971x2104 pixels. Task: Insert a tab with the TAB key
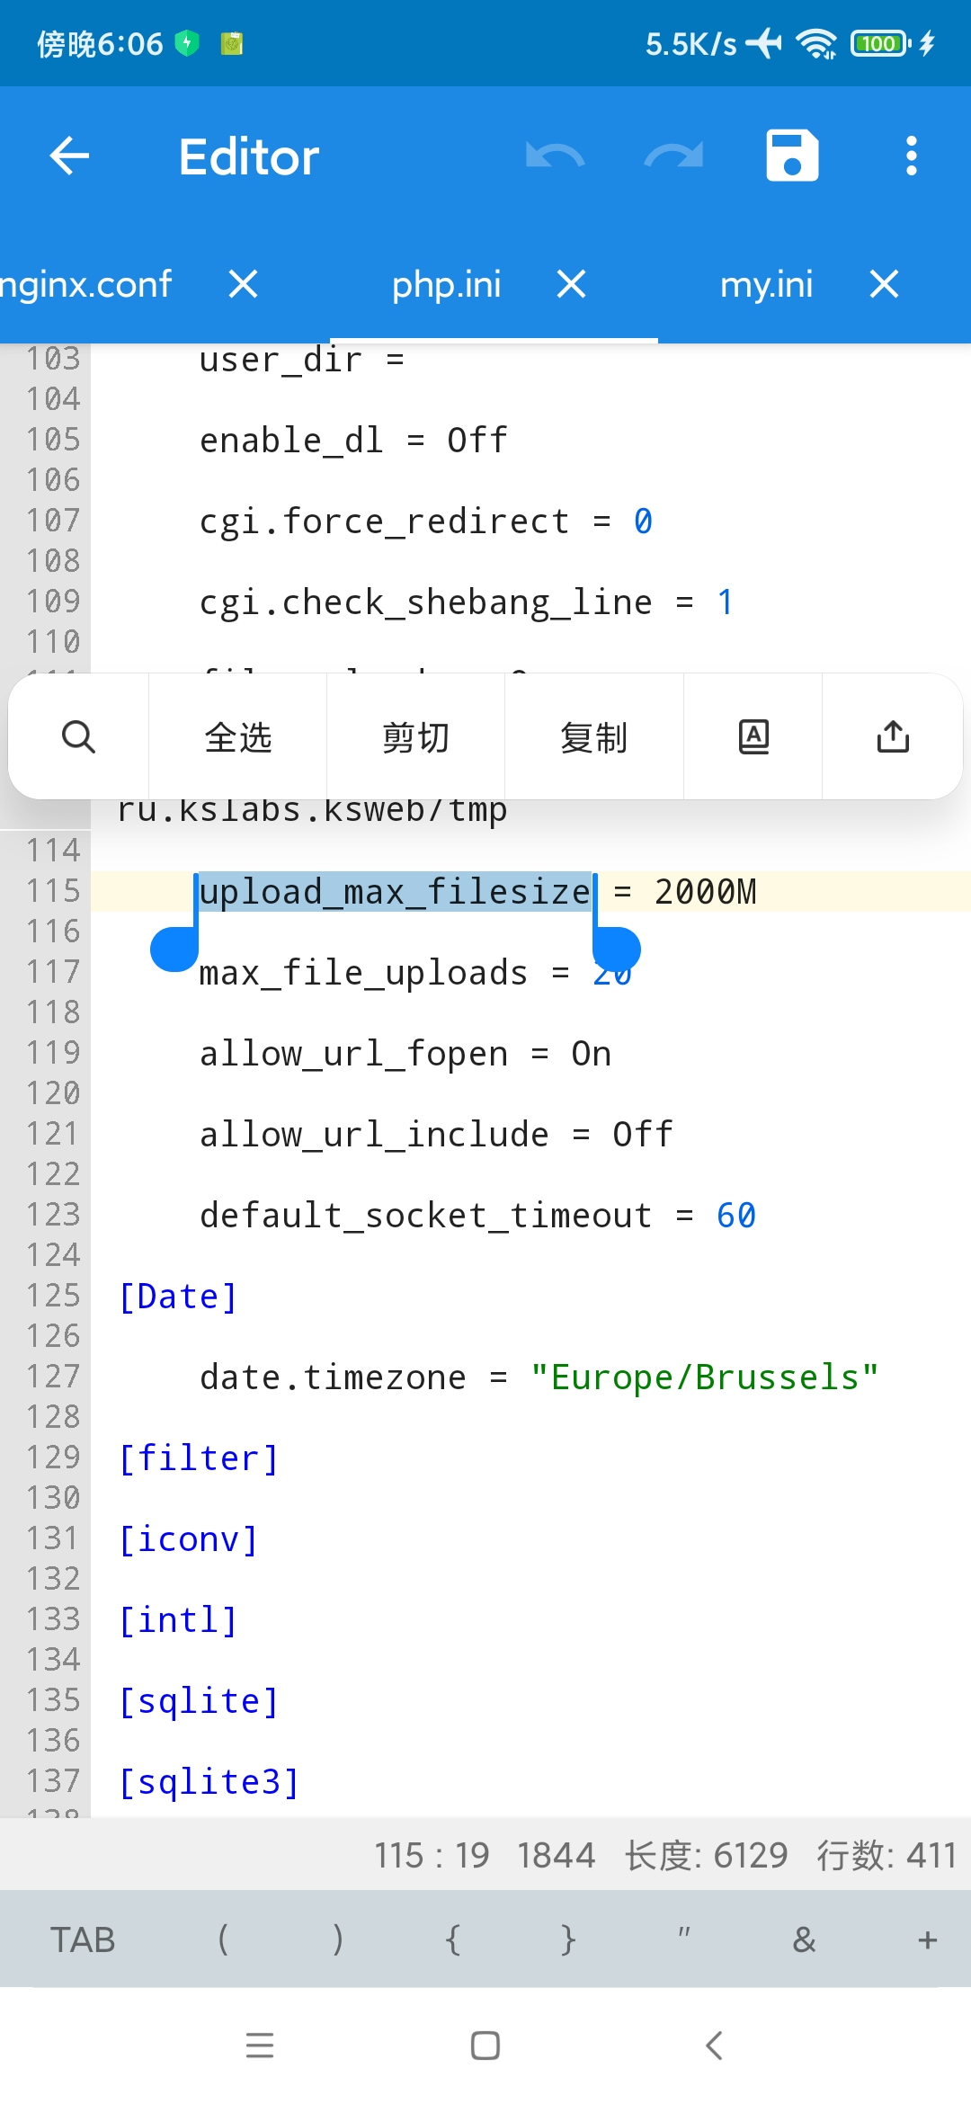click(x=83, y=1940)
